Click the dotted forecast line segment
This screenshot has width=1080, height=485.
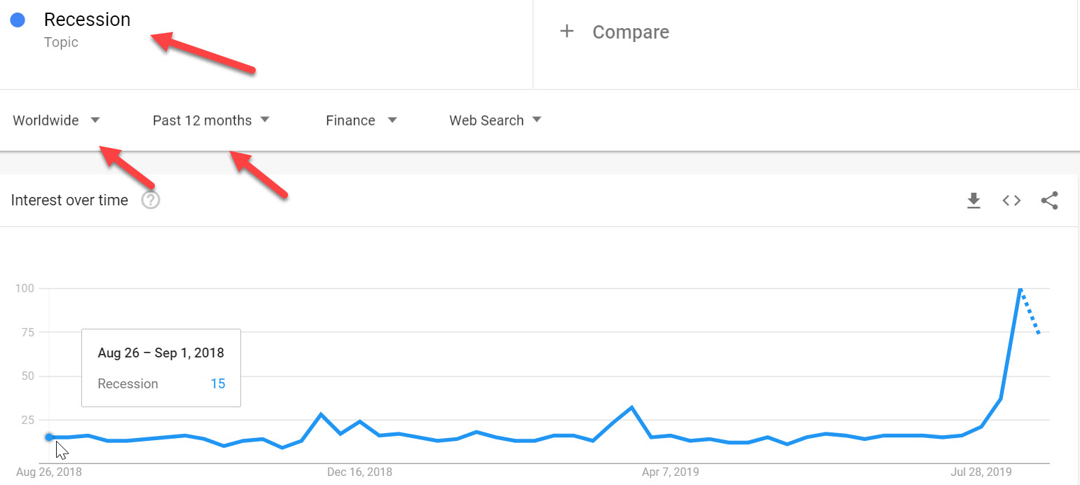(1030, 313)
